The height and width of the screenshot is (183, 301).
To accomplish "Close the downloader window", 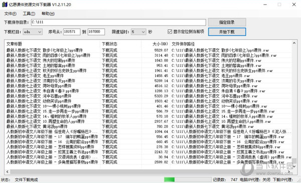I will (294, 5).
